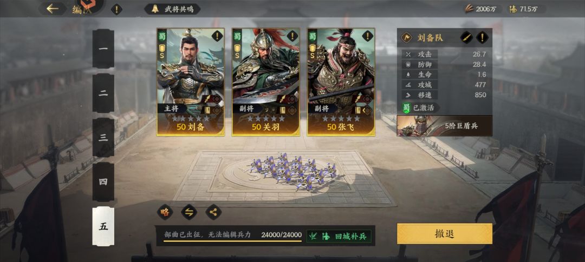Switch to formation tab 三
The height and width of the screenshot is (262, 585).
103,137
